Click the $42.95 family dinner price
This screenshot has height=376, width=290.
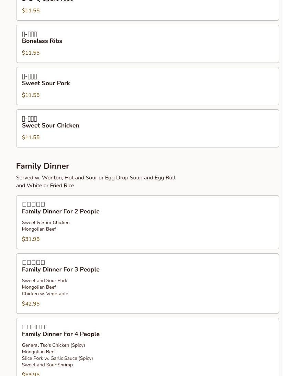pos(31,304)
